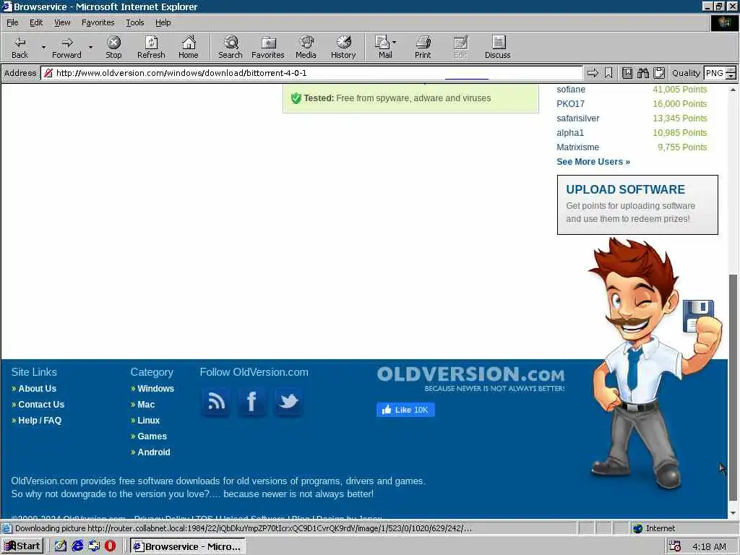This screenshot has width=740, height=555.
Task: Expand the Mail button dropdown arrow
Action: coord(395,43)
